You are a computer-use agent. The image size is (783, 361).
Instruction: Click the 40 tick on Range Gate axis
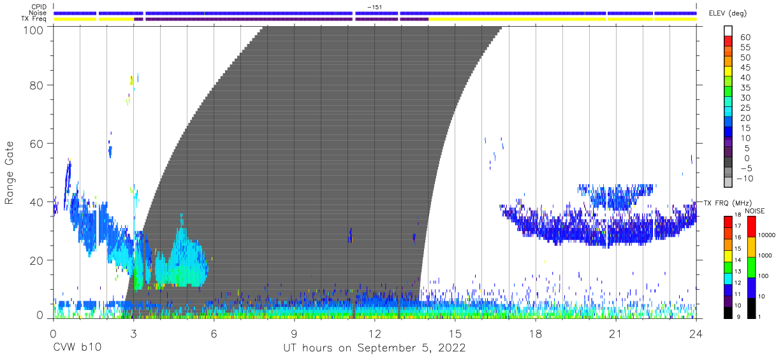point(38,202)
